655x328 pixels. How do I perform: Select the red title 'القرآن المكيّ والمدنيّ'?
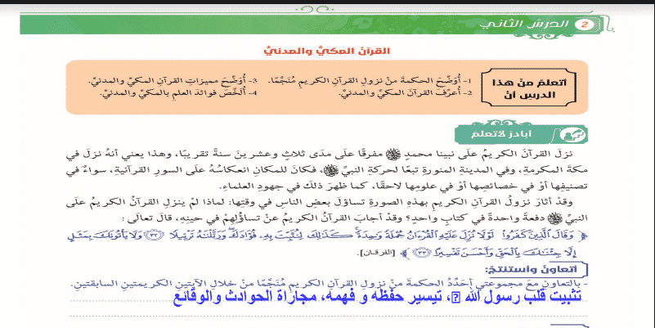tap(327, 52)
